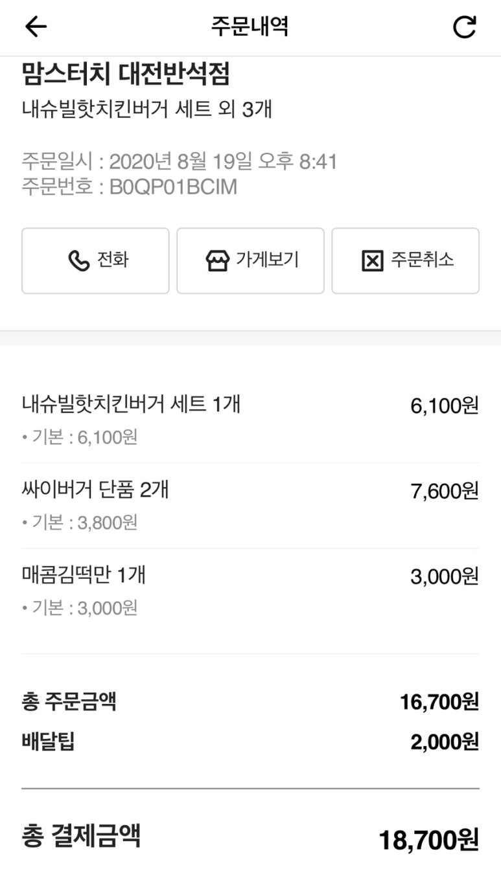Select the 매콤김떡만 1개 item
This screenshot has height=869, width=501.
click(84, 574)
